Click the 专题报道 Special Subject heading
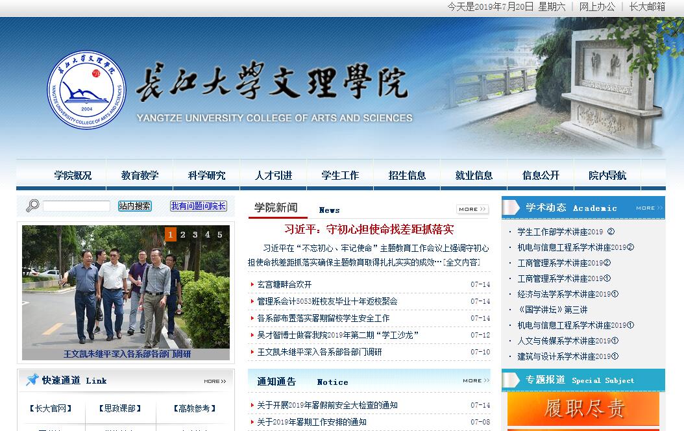This screenshot has width=684, height=431. pos(580,380)
